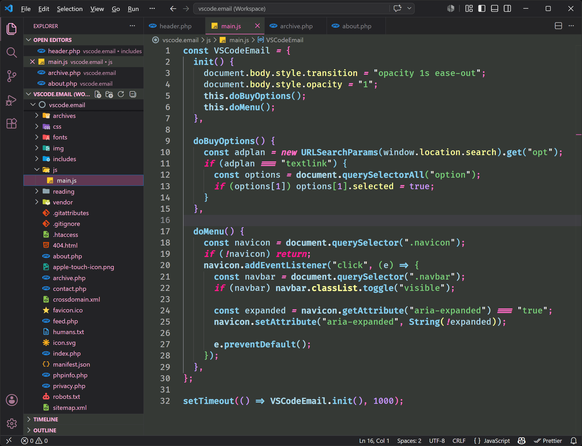Open the Manage gear icon
Screen dimensions: 582x446
(12, 423)
